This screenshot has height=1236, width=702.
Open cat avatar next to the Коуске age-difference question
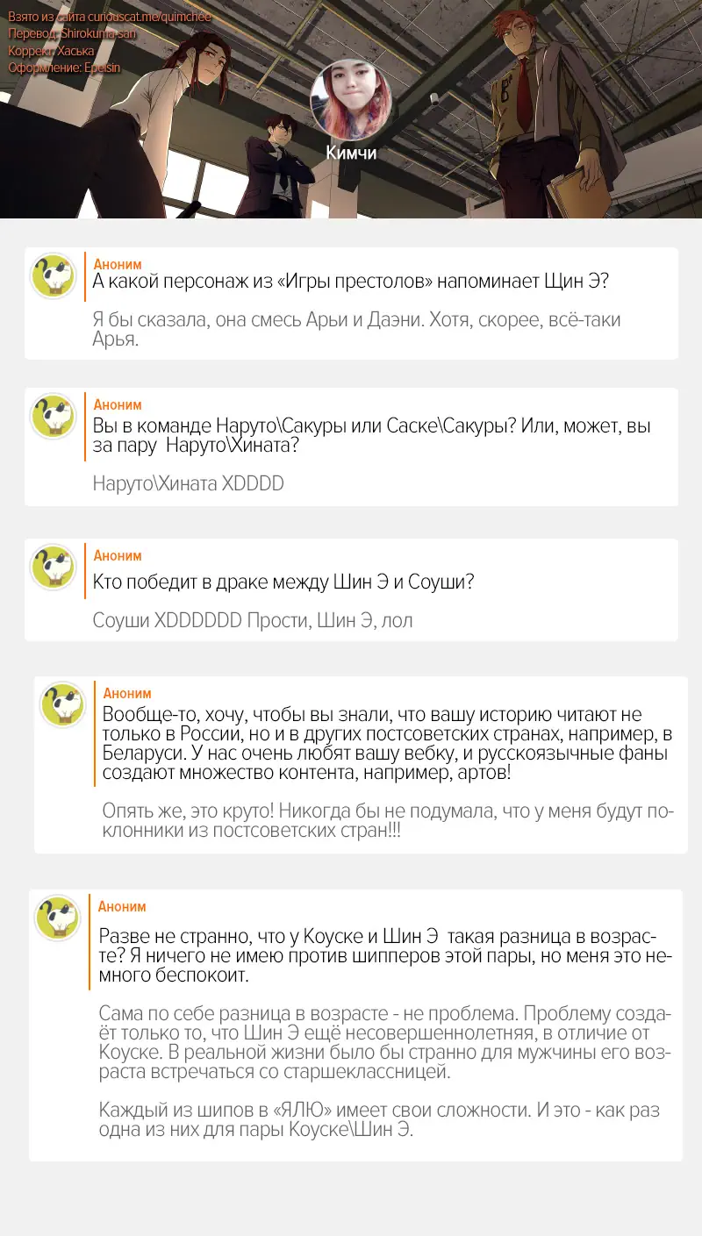[x=57, y=918]
